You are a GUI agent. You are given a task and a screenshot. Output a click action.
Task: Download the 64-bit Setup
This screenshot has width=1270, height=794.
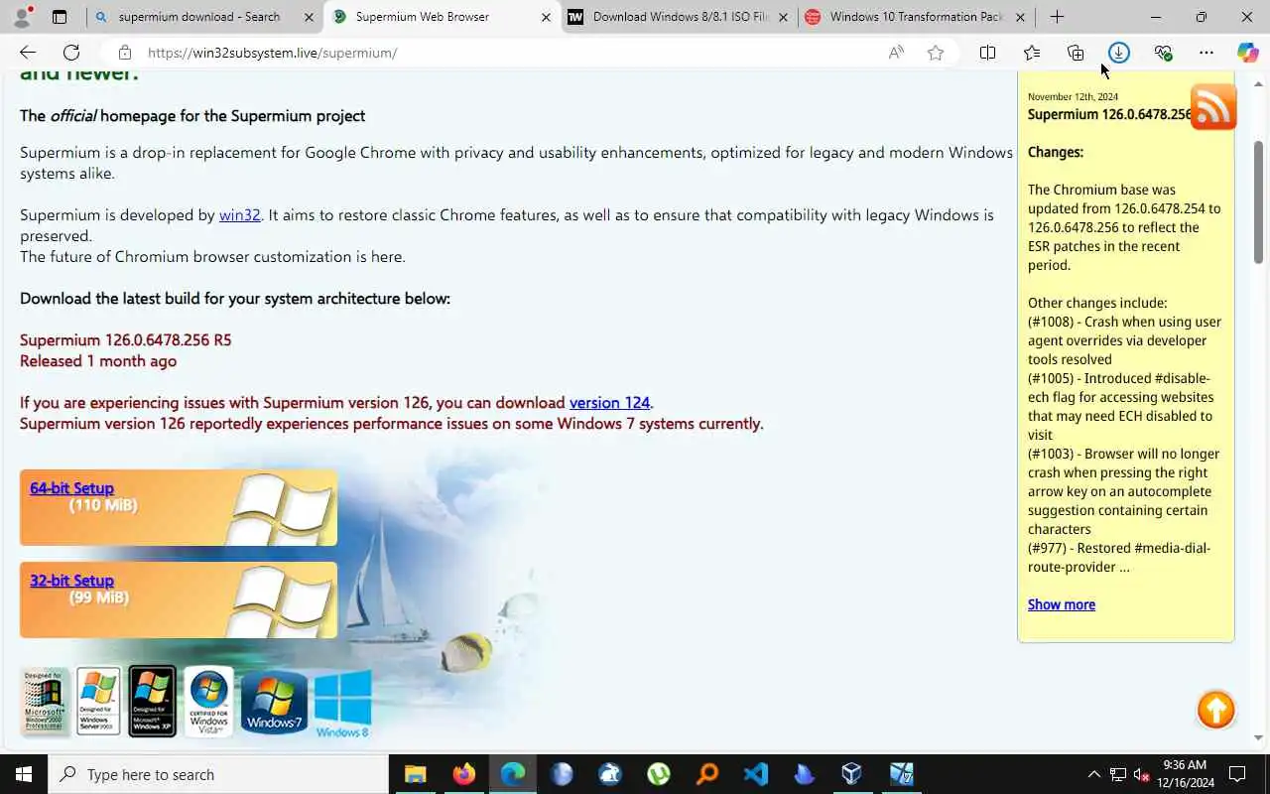[x=71, y=488]
